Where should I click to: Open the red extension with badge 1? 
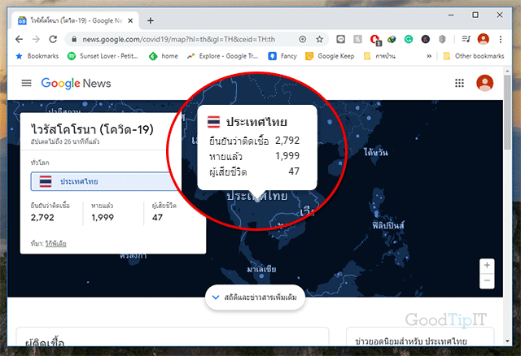[x=374, y=40]
